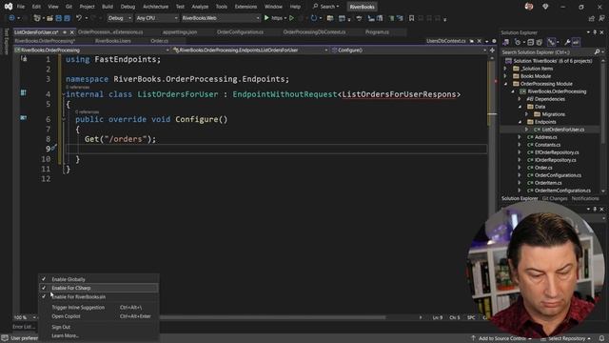Click the Save All toolbar icon
Image resolution: width=609 pixels, height=343 pixels.
pos(67,18)
